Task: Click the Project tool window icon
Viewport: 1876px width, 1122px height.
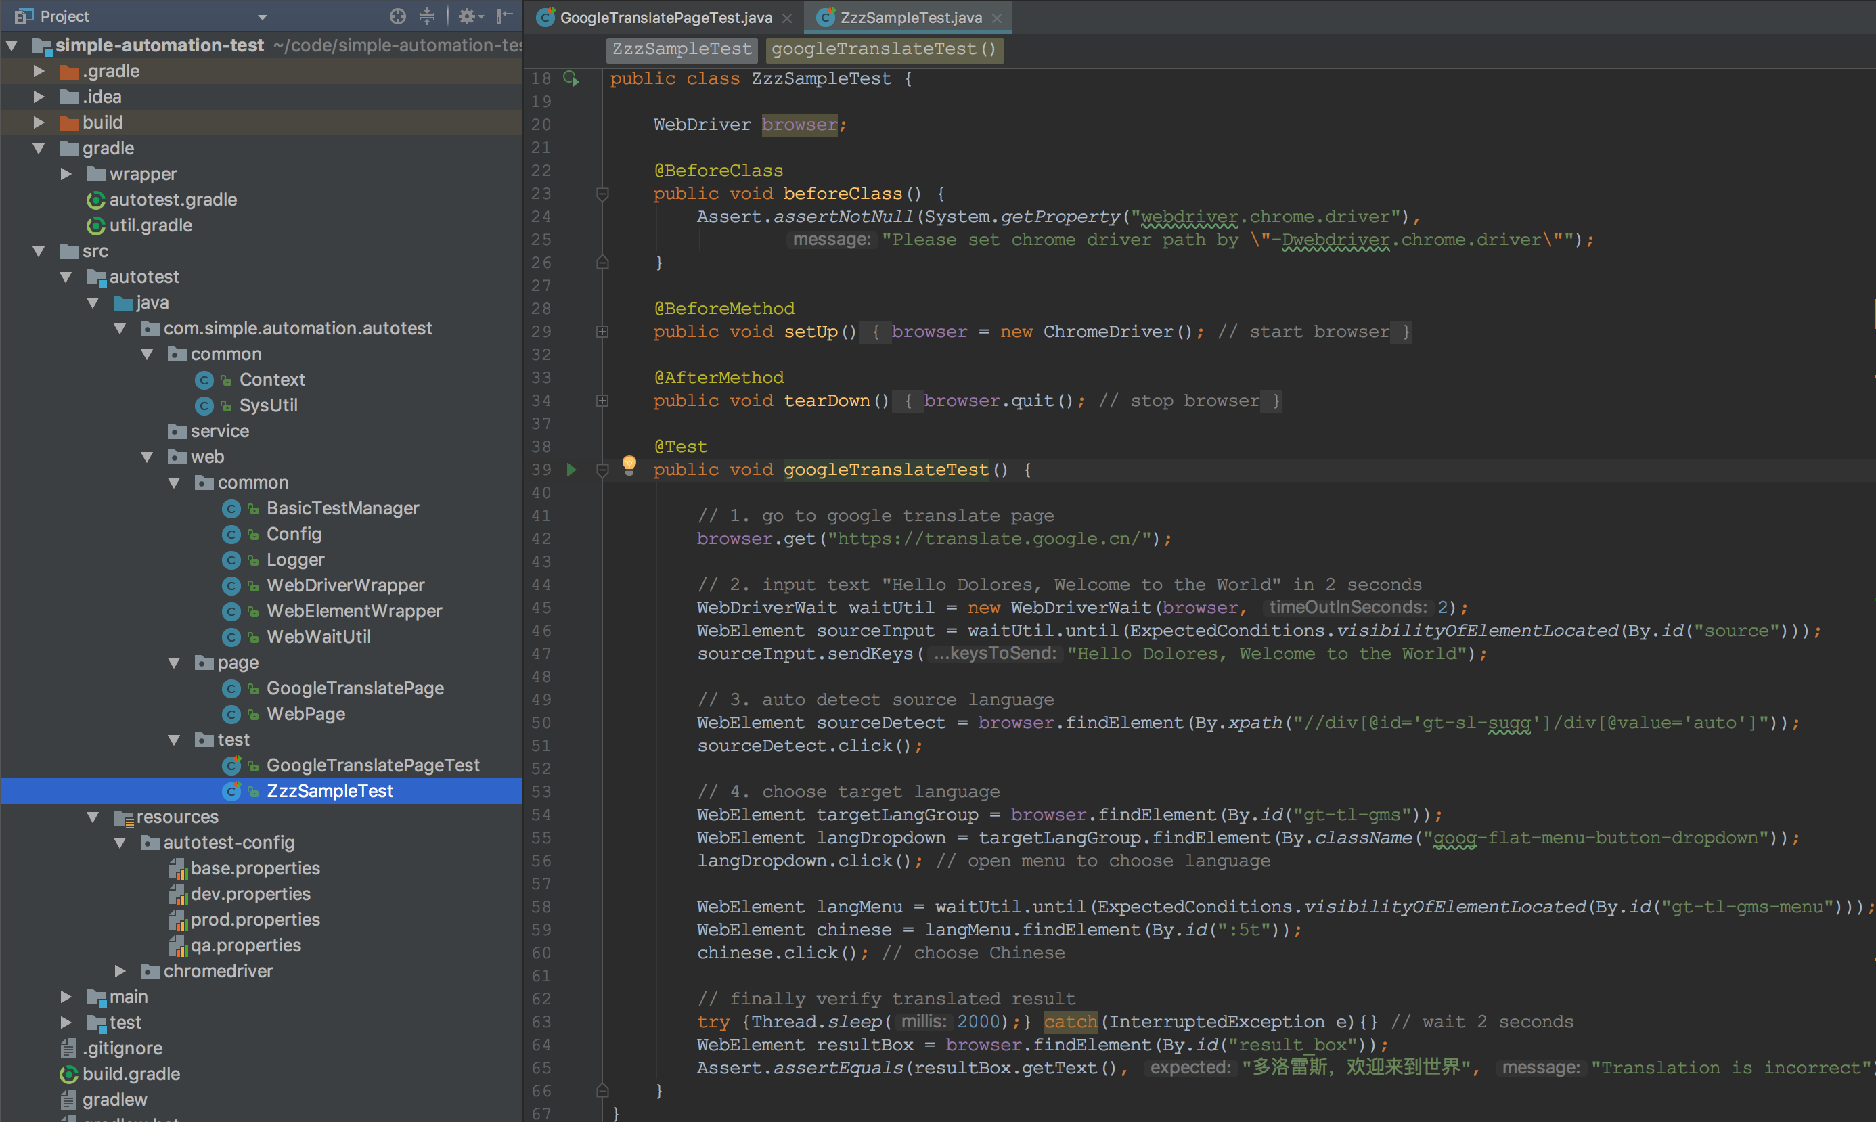Action: coord(22,14)
